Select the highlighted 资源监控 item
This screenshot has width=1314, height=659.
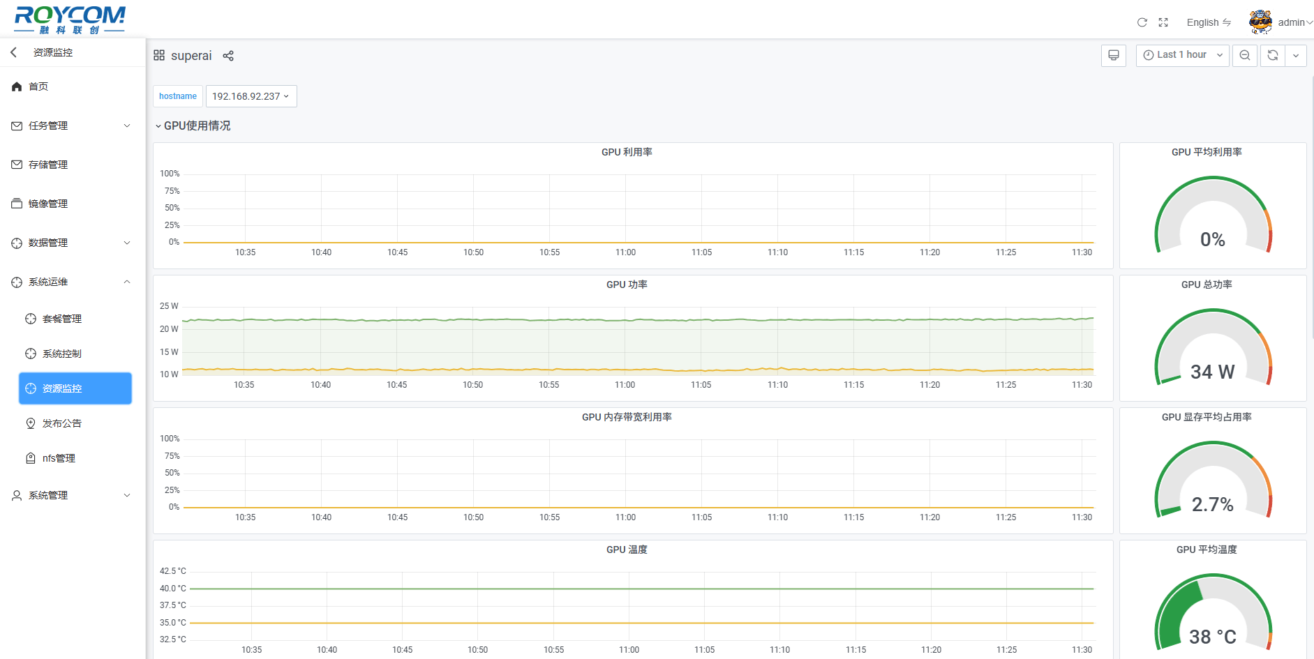pos(75,388)
